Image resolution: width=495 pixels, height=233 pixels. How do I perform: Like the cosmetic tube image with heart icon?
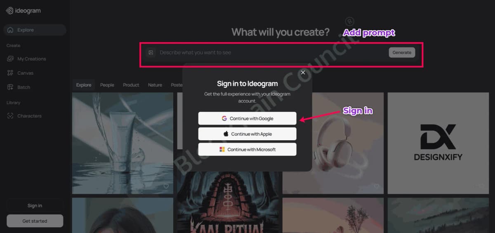pos(166,186)
